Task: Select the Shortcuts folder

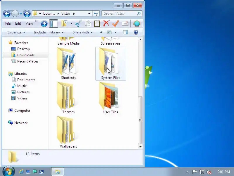Action: [68, 64]
